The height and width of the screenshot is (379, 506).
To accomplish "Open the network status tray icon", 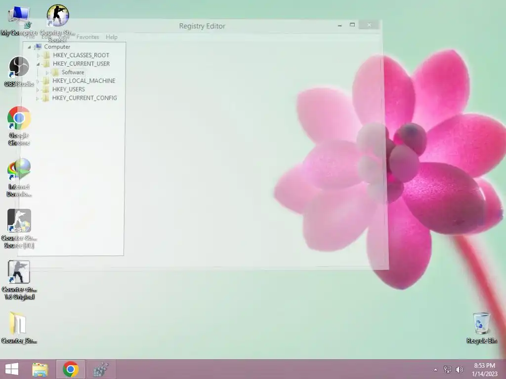I will 448,369.
